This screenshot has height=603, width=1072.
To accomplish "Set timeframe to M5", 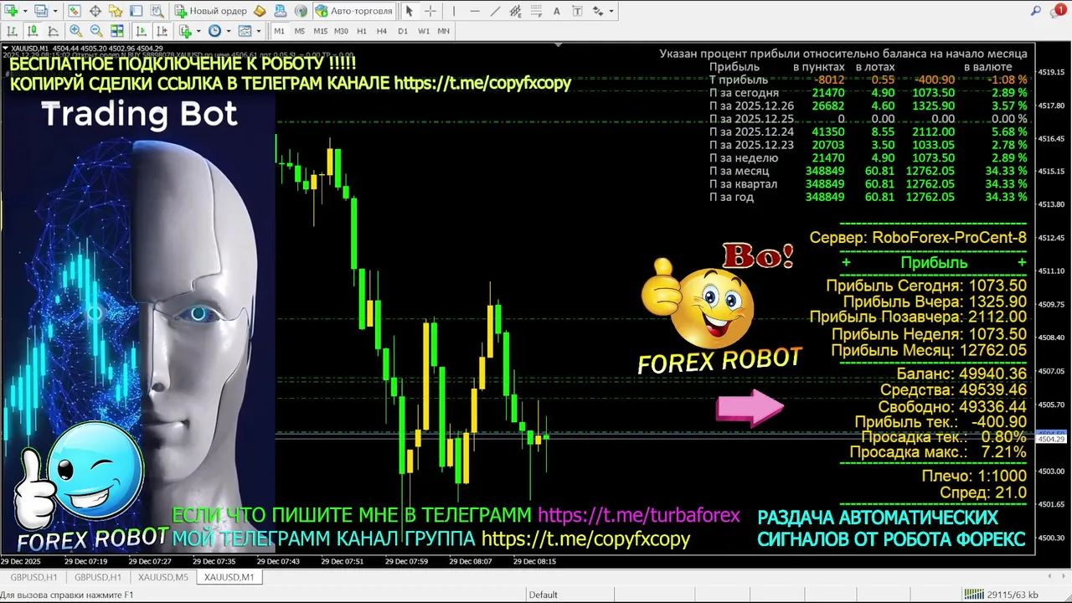I will click(x=300, y=31).
